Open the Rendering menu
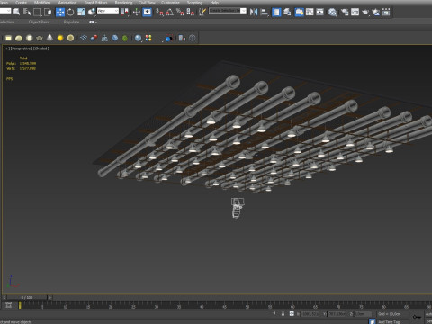This screenshot has height=324, width=432. click(x=123, y=3)
